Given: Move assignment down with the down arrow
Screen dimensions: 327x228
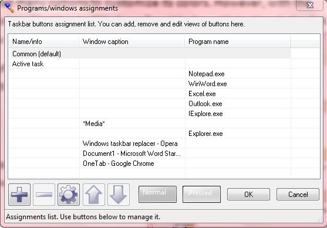Looking at the screenshot, I should pos(119,195).
